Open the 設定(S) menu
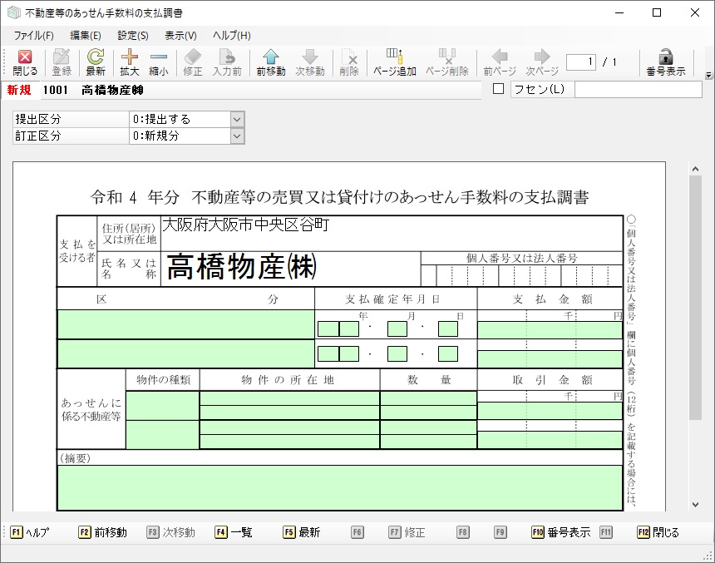The image size is (715, 563). (133, 36)
